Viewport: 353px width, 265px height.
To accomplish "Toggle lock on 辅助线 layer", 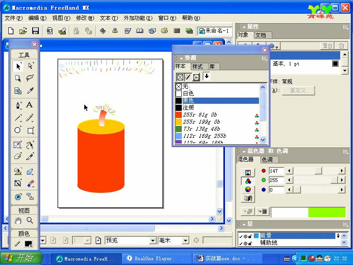I will tap(250, 243).
